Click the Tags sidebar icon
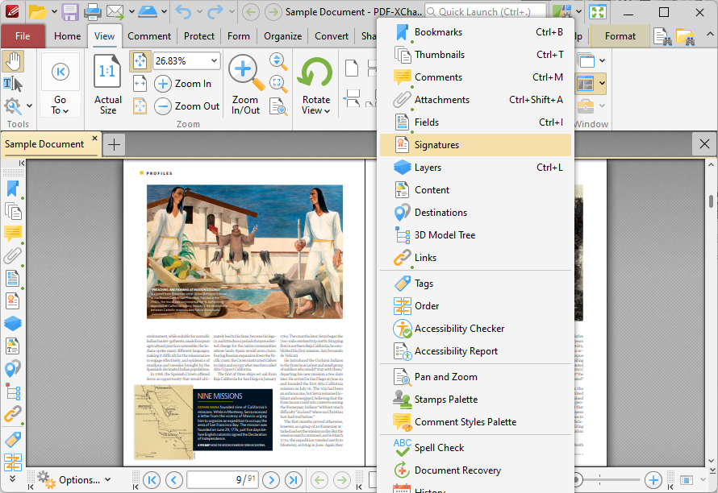718x493 pixels. 13,440
